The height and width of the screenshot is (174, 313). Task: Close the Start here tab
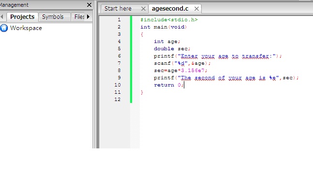(143, 9)
